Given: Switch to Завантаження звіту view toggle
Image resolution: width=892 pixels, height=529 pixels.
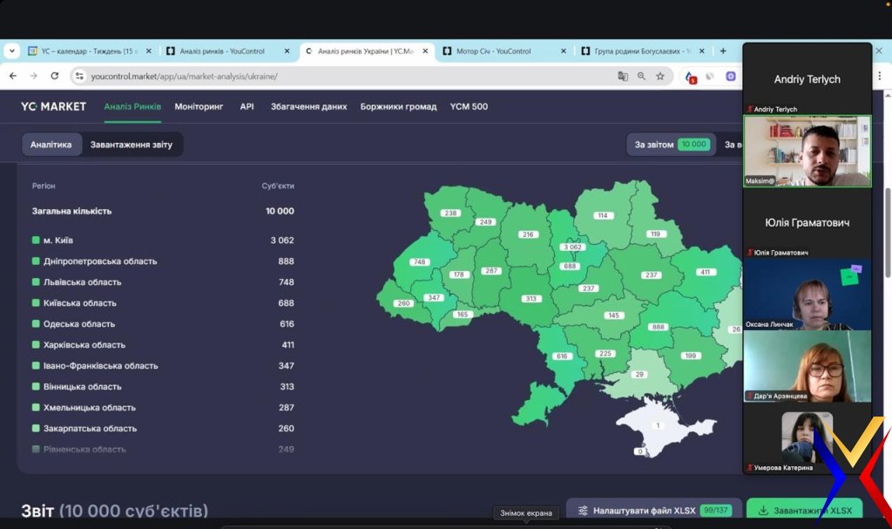Looking at the screenshot, I should 132,144.
